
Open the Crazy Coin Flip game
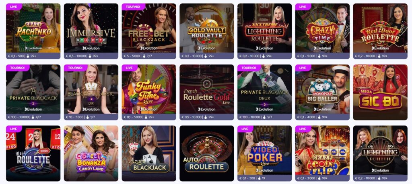[322, 154]
